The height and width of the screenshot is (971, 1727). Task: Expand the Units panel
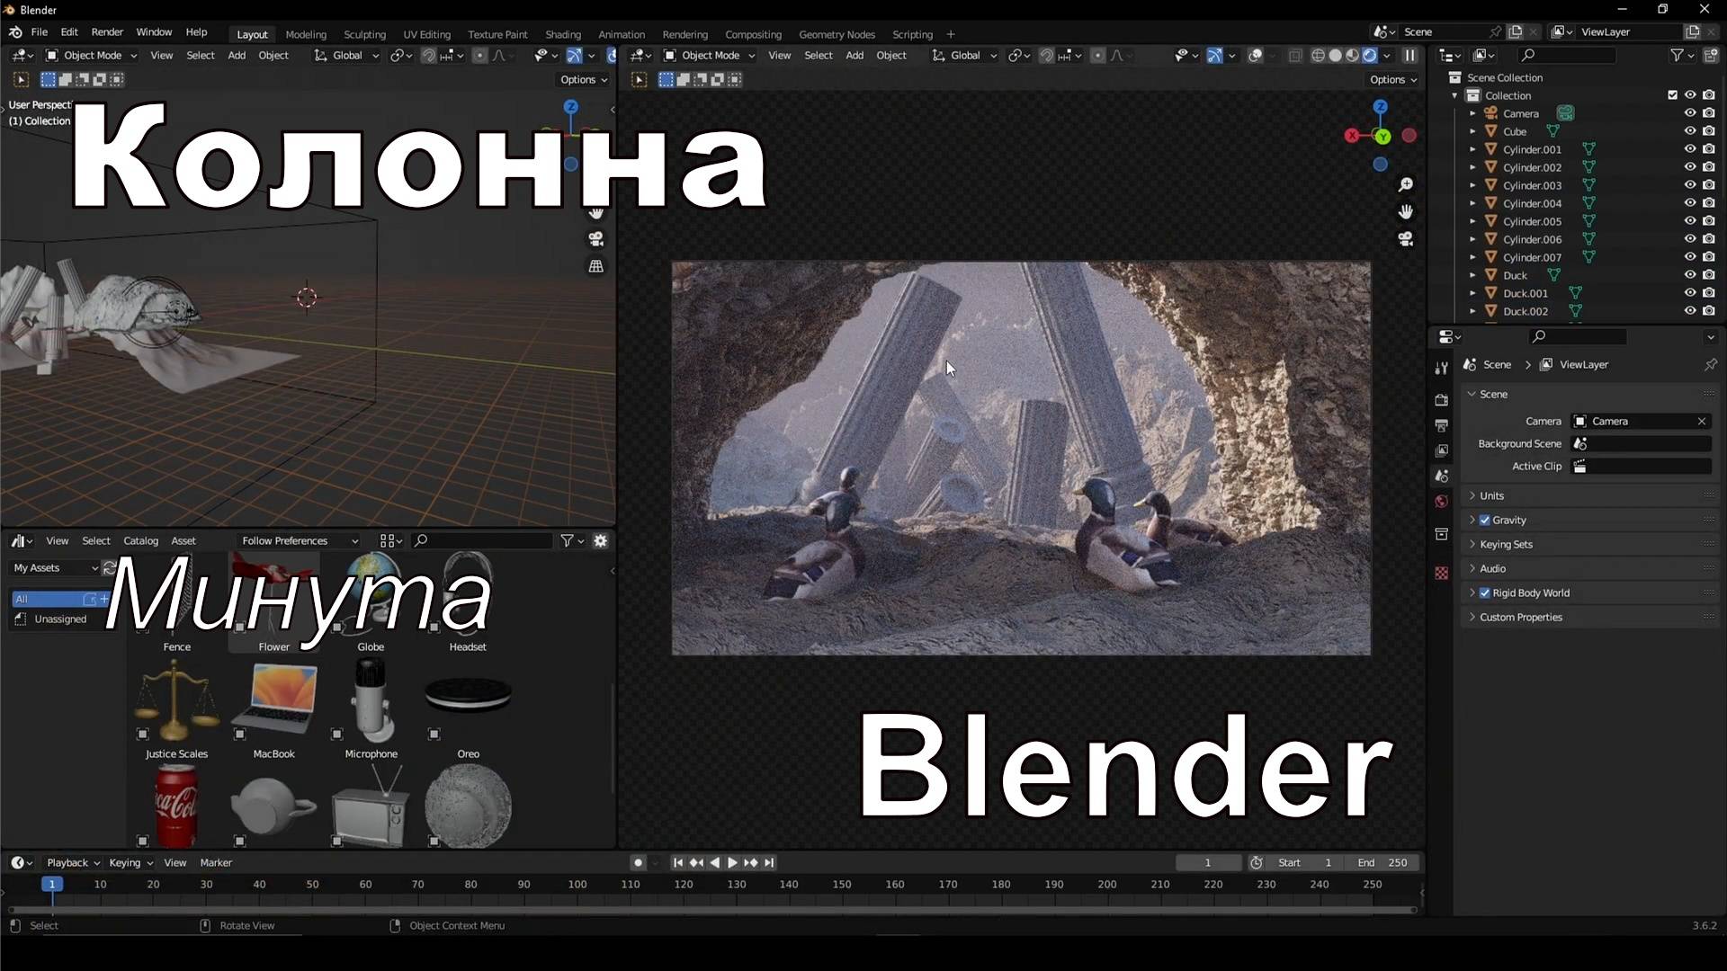[x=1491, y=495]
